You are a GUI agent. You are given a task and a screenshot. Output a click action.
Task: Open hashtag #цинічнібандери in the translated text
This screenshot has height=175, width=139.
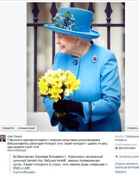[x=24, y=172]
